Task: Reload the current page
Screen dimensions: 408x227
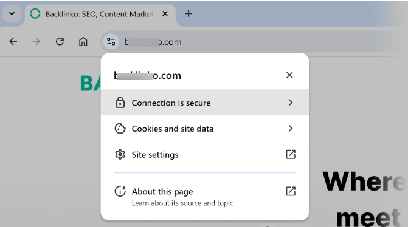Action: (60, 41)
